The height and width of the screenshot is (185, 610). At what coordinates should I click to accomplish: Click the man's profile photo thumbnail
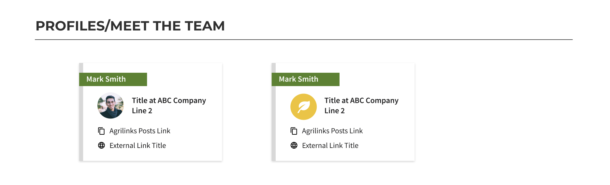110,106
